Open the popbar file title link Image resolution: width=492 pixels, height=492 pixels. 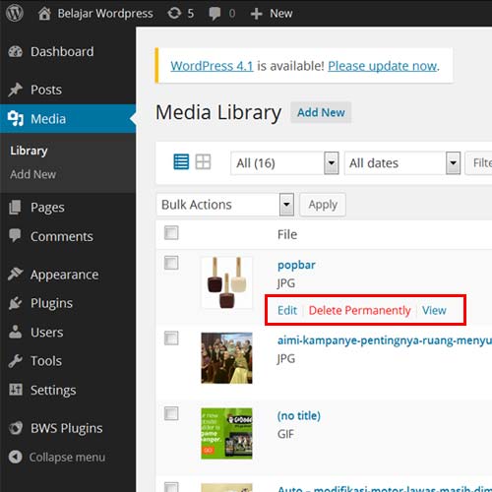[x=296, y=265]
